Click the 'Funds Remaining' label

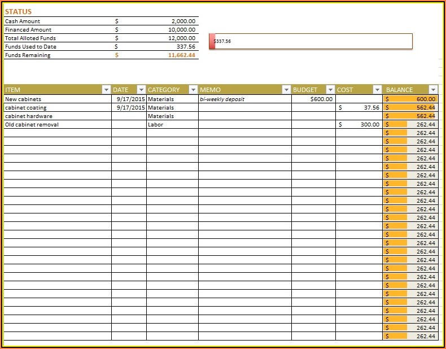pyautogui.click(x=28, y=55)
